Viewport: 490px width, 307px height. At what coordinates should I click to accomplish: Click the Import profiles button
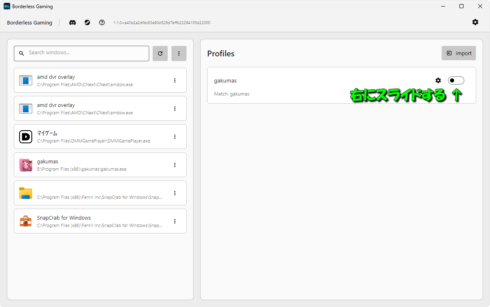click(459, 53)
